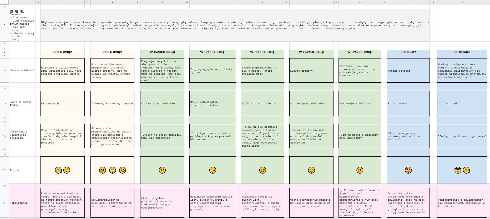Viewport: 490px width, 219px height.
Task: Click cell 'Co by tu podarować tym razem'
Action: (x=462, y=136)
